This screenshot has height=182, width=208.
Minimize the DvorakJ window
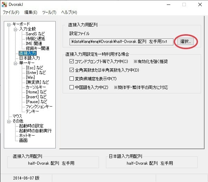pyautogui.click(x=169, y=4)
